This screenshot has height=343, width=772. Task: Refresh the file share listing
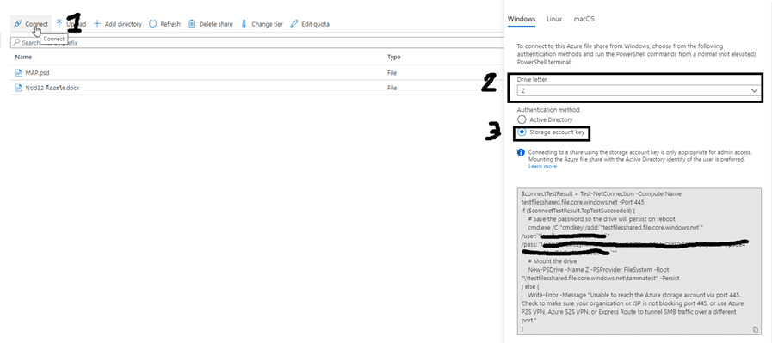click(x=164, y=23)
